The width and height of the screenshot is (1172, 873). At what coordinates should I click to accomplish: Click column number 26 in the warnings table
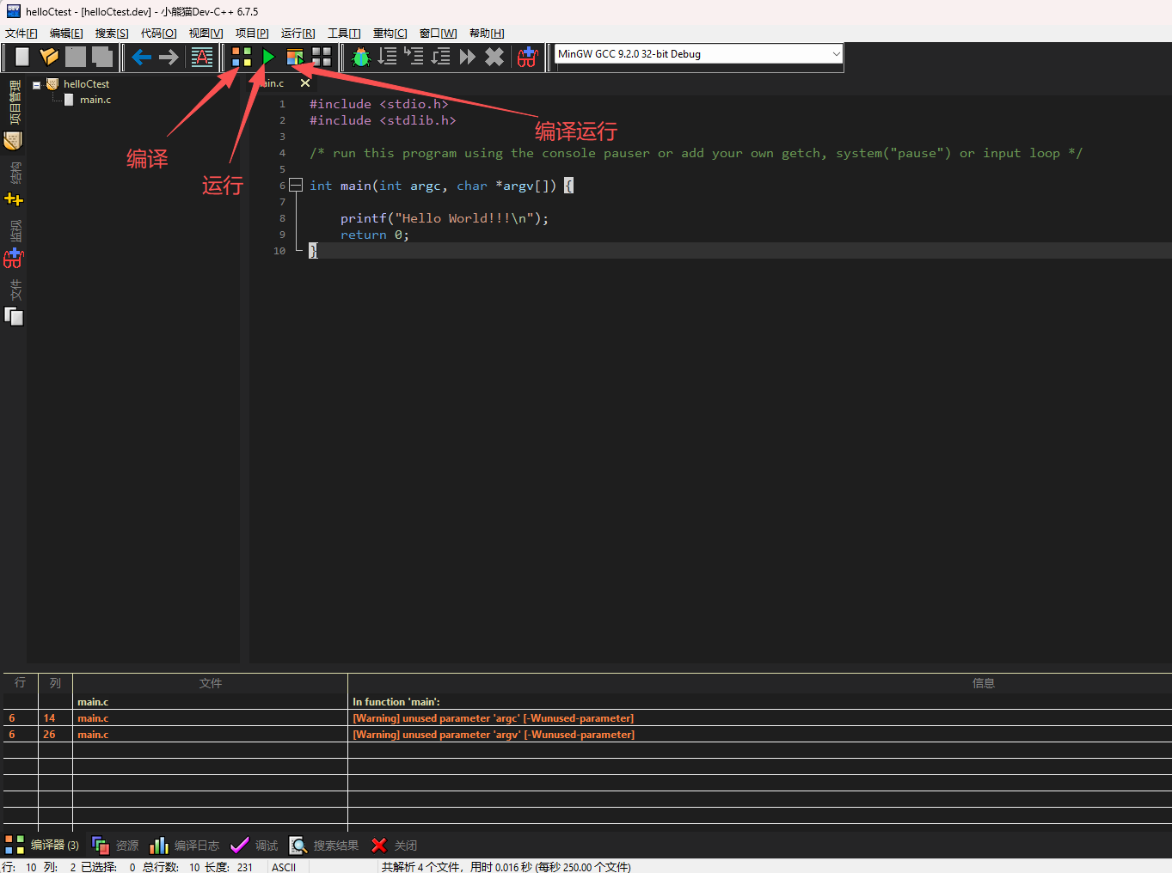49,735
